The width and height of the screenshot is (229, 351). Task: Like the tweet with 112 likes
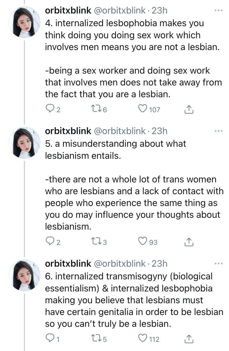(x=143, y=339)
